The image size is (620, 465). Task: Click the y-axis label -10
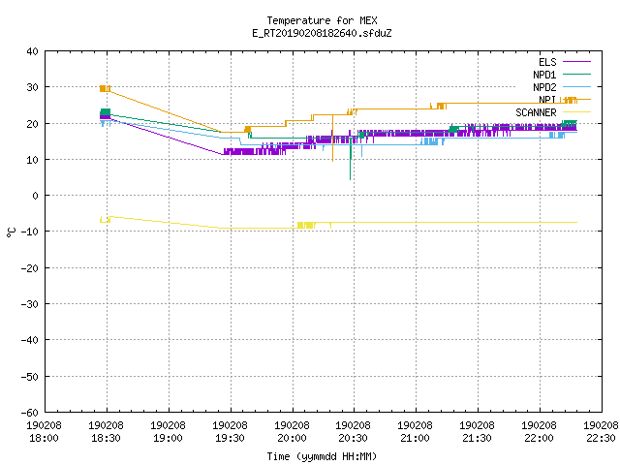(30, 232)
